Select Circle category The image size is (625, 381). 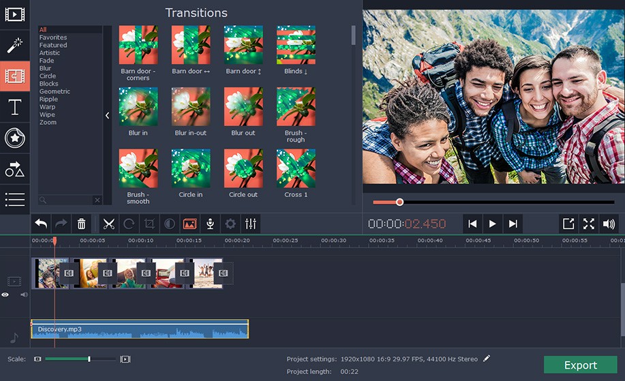48,76
